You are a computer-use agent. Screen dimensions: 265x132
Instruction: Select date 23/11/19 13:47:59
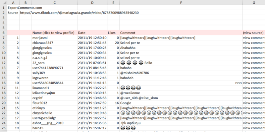pos(92,103)
